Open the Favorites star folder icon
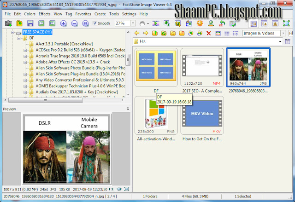The height and width of the screenshot is (202, 295). click(173, 33)
